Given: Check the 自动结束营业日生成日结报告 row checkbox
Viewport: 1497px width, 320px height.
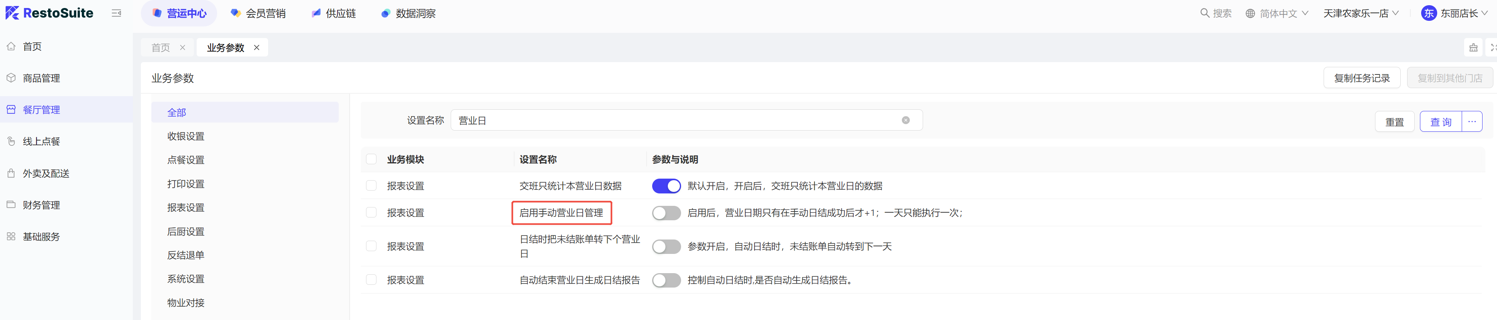Looking at the screenshot, I should (371, 280).
